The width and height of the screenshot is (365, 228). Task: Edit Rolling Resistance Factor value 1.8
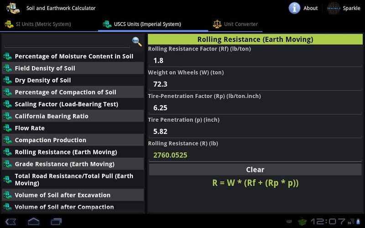pyautogui.click(x=255, y=61)
